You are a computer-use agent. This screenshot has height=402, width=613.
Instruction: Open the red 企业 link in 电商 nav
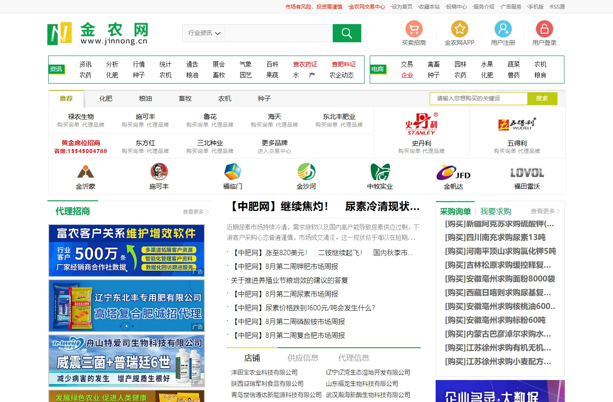[x=407, y=75]
